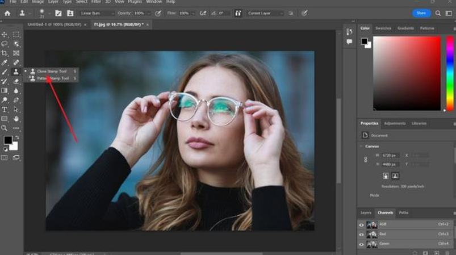
Task: Toggle visibility of the RGB channel
Action: (x=361, y=225)
